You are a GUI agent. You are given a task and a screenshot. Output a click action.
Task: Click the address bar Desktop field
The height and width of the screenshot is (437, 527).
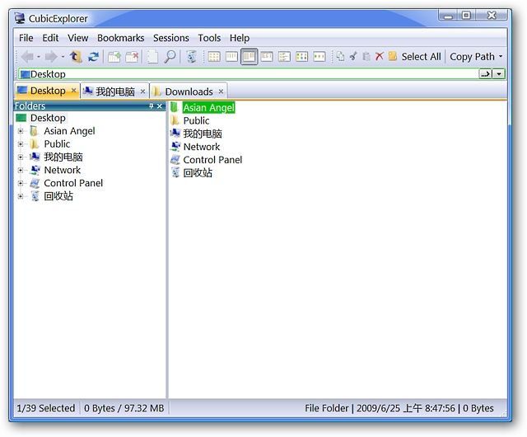click(249, 74)
